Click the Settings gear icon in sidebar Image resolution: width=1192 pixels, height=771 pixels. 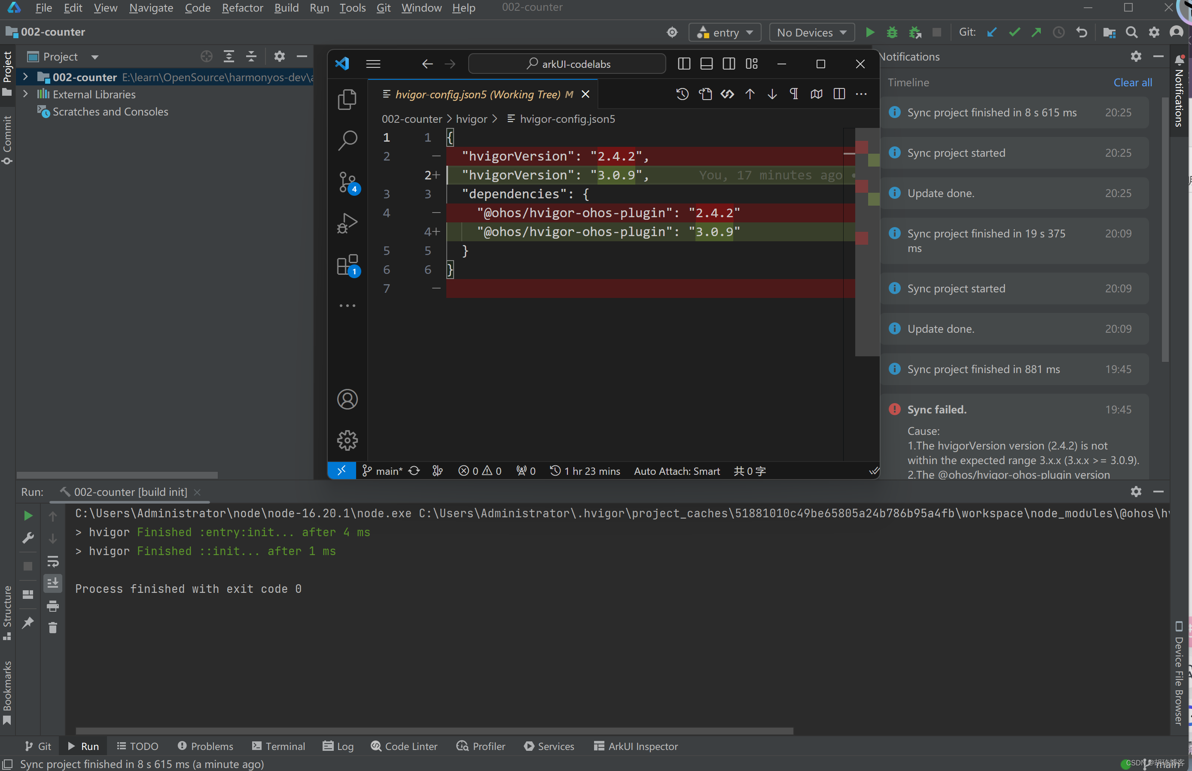(x=347, y=440)
